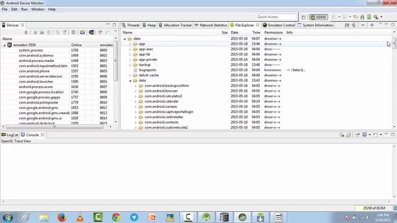This screenshot has width=397, height=223.
Task: Click the Debug selected process icon
Action: click(26, 32)
